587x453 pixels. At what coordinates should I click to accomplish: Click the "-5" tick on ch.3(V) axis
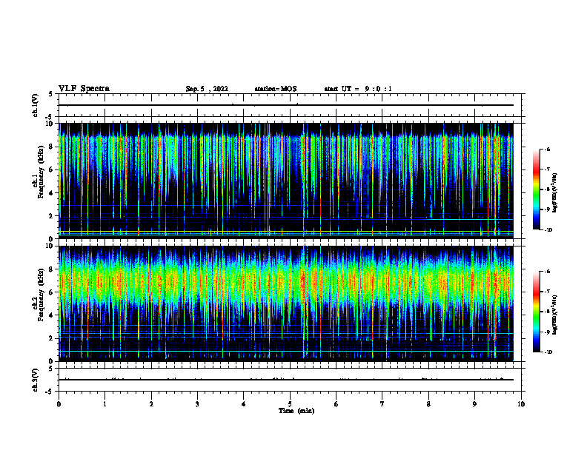point(50,392)
